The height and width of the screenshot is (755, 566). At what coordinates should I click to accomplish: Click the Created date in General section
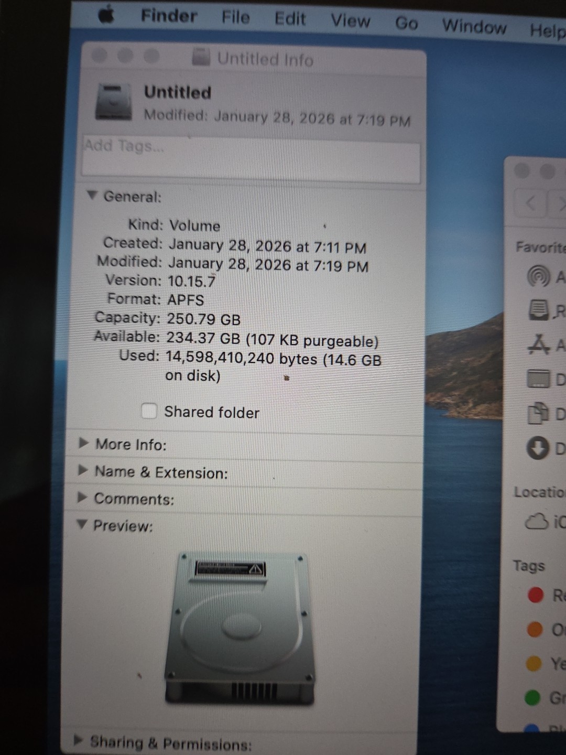267,246
